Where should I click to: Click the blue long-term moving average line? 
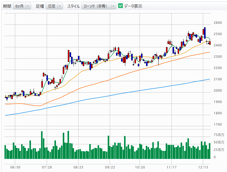119,93
